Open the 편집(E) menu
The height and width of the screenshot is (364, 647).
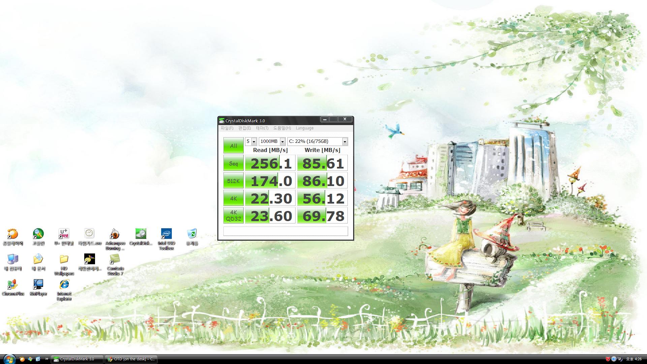pos(245,128)
